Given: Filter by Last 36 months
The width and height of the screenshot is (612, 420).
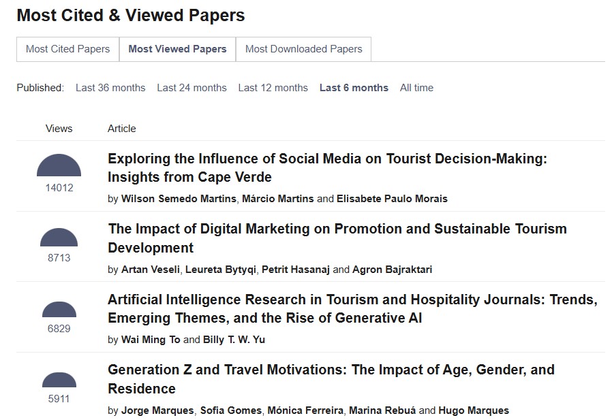Looking at the screenshot, I should click(x=110, y=88).
